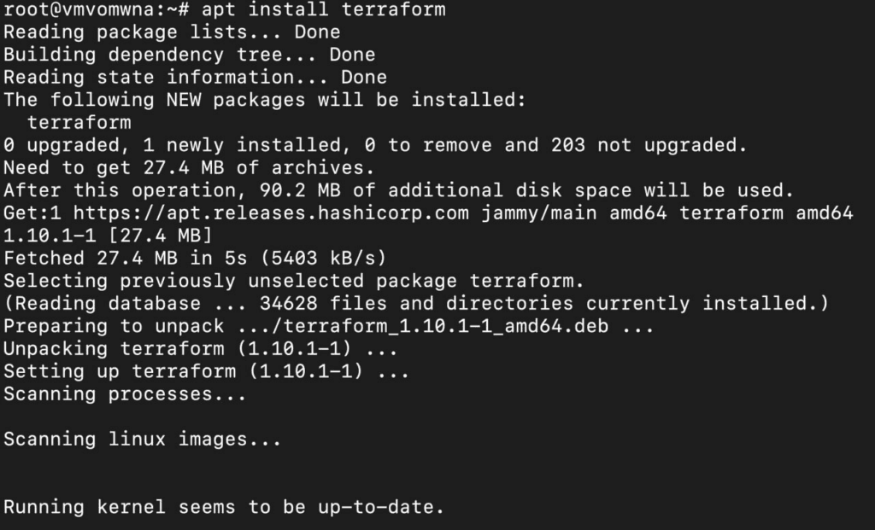
Task: Click the 'Fetched 27.4 MB in 5s' line
Action: point(195,258)
